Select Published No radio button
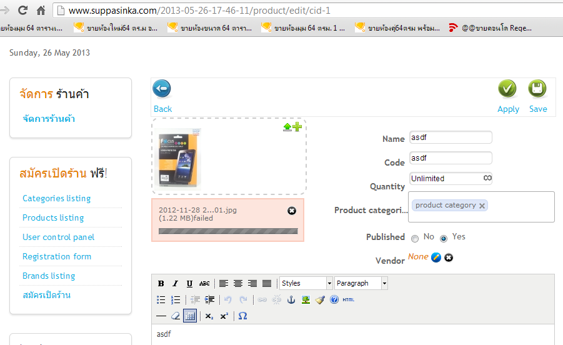 pos(415,238)
